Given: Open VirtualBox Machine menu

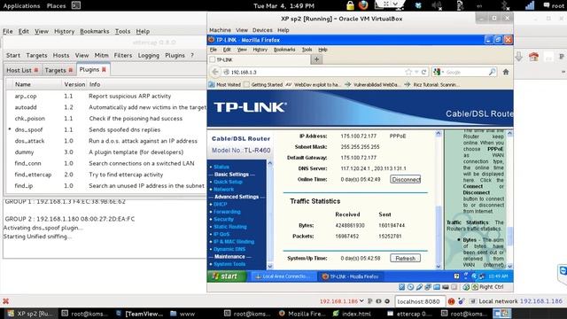Looking at the screenshot, I should click(x=220, y=30).
